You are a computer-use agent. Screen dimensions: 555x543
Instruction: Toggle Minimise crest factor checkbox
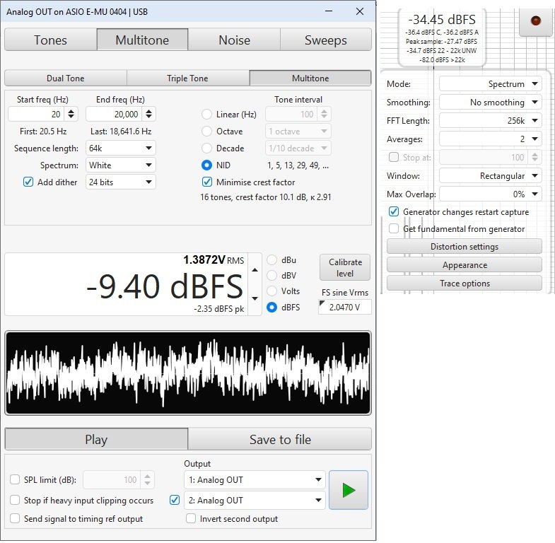[206, 182]
